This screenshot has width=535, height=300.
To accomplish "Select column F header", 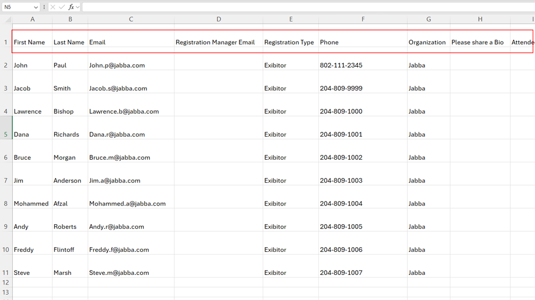I will pos(363,19).
